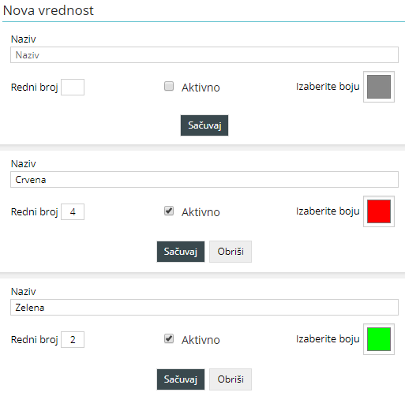
Task: Click the empty Naziv field for new value
Action: (204, 55)
